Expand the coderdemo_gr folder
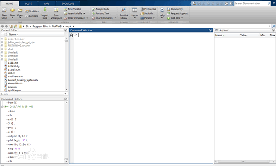 click(2, 39)
